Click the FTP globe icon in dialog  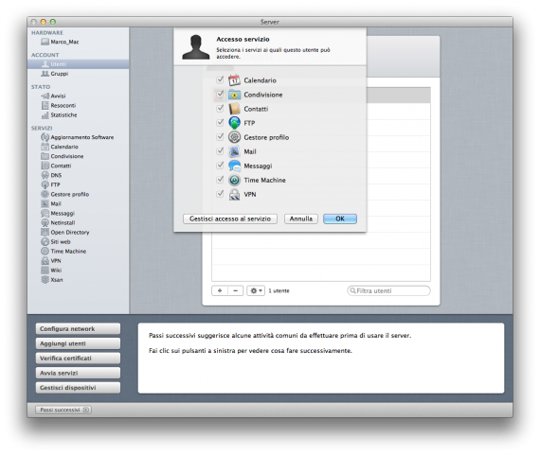(x=234, y=123)
